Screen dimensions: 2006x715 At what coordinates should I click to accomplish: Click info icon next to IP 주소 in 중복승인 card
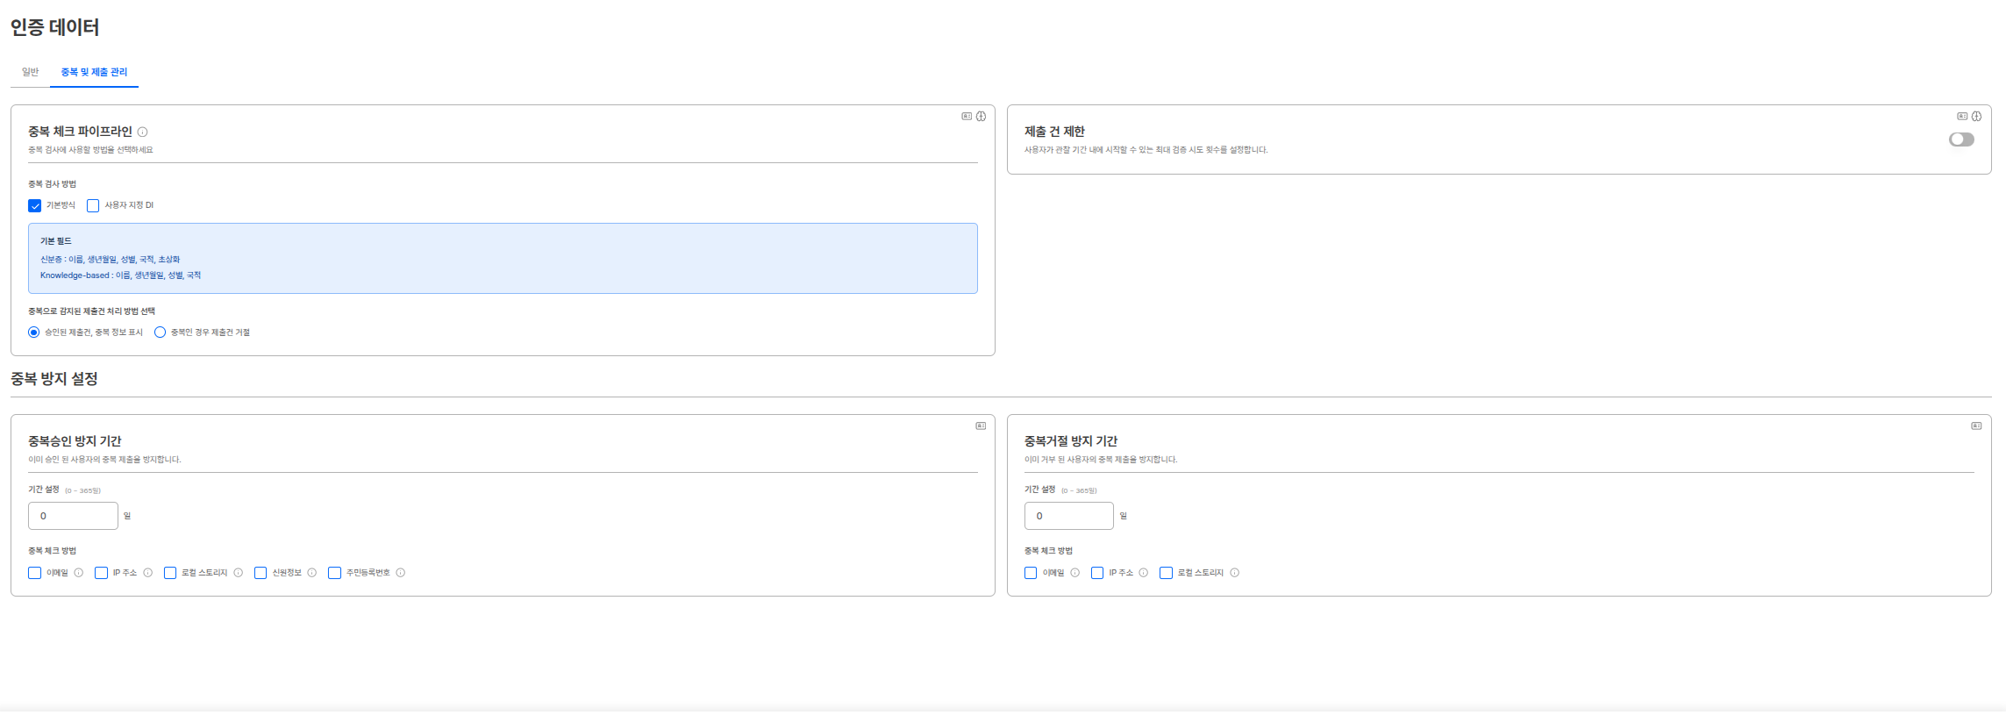point(148,573)
